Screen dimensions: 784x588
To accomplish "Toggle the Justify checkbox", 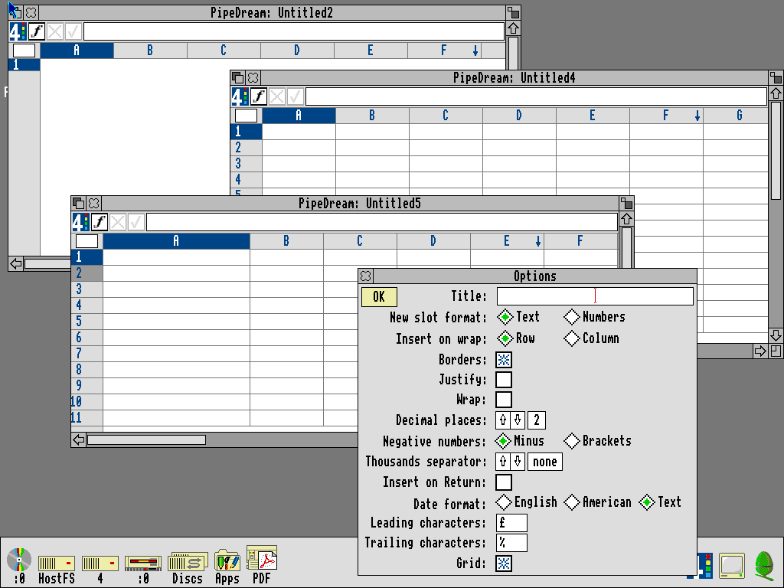I will point(504,380).
